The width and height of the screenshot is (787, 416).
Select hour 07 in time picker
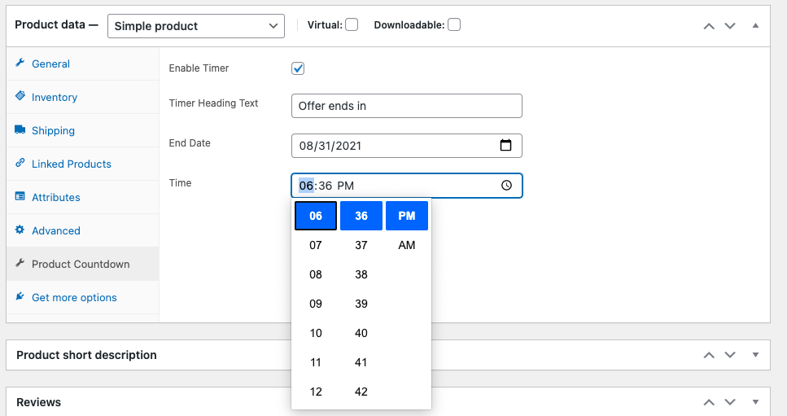click(x=316, y=245)
